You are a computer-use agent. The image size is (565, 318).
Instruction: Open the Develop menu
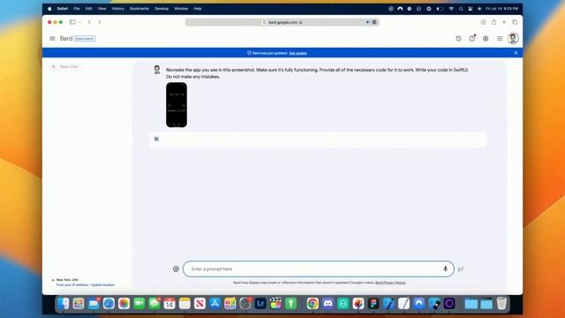pos(162,9)
